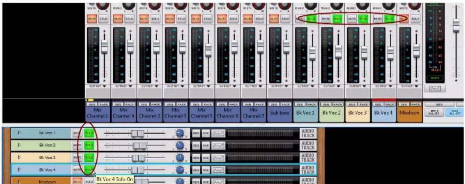The width and height of the screenshot is (465, 184).
Task: Unsolo Bk Voc 1 mixer channel
Action: tap(311, 18)
